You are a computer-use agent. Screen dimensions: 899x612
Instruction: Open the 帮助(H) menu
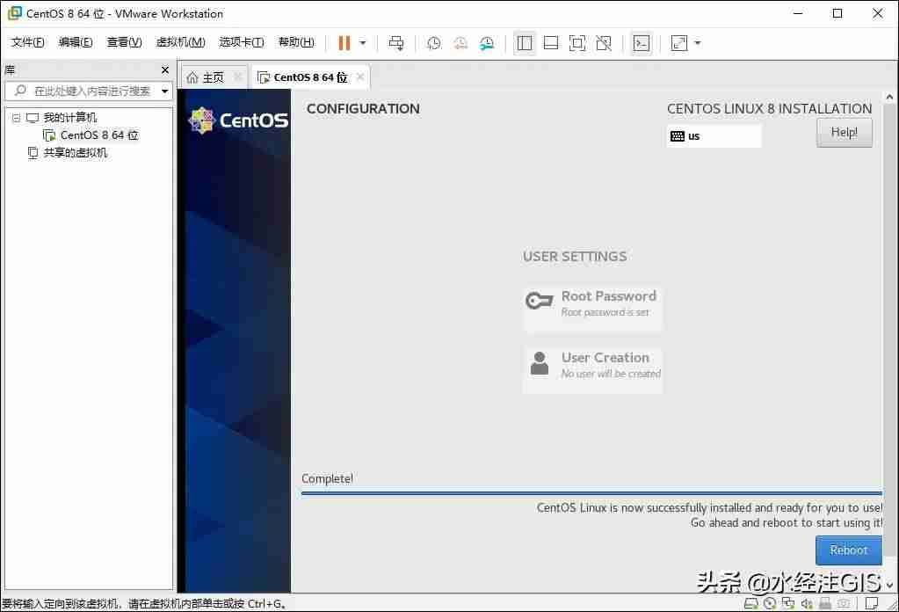click(296, 42)
